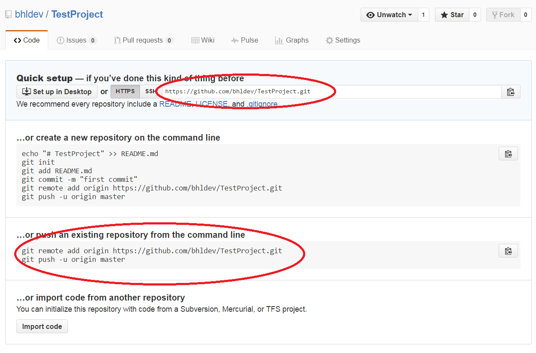This screenshot has height=353, width=536.
Task: Click the watcher count badge showing 1
Action: click(423, 14)
